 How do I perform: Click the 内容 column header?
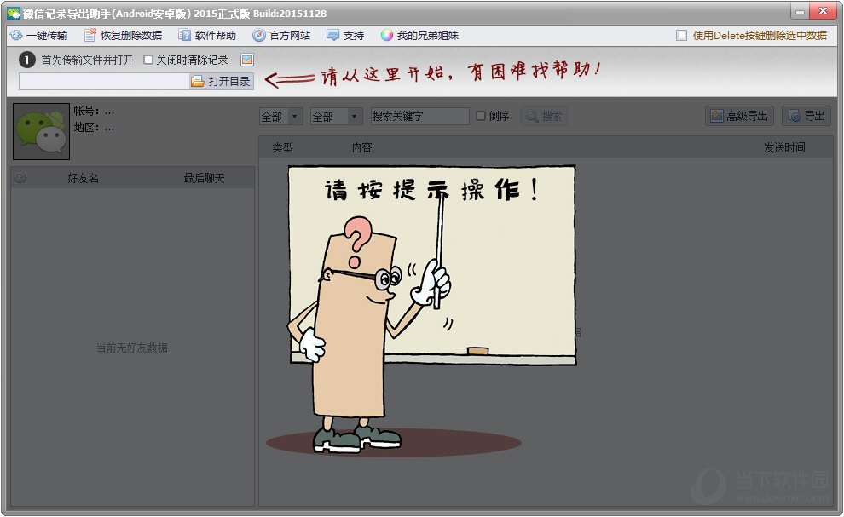[361, 147]
